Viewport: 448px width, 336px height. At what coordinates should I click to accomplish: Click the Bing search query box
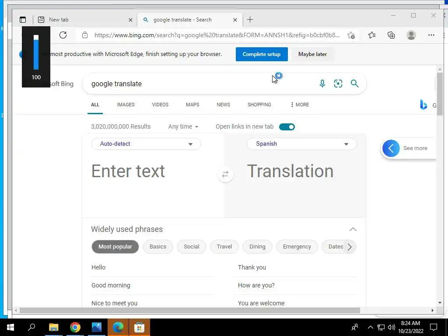[200, 84]
